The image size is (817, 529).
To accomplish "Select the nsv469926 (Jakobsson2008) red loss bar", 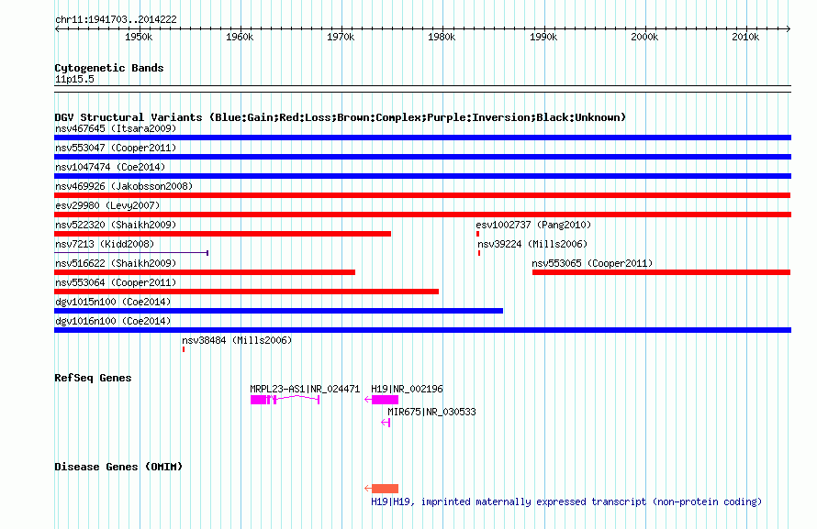I will click(422, 195).
